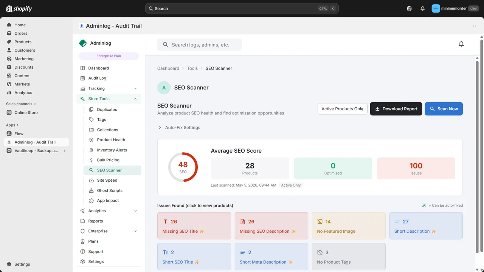The height and width of the screenshot is (272, 484).
Task: View products with Short SEO Title
Action: (x=194, y=257)
